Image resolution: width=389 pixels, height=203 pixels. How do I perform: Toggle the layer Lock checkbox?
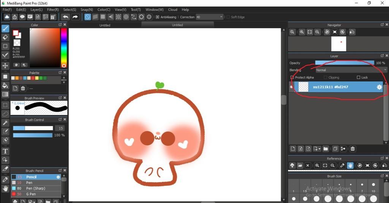coord(359,78)
